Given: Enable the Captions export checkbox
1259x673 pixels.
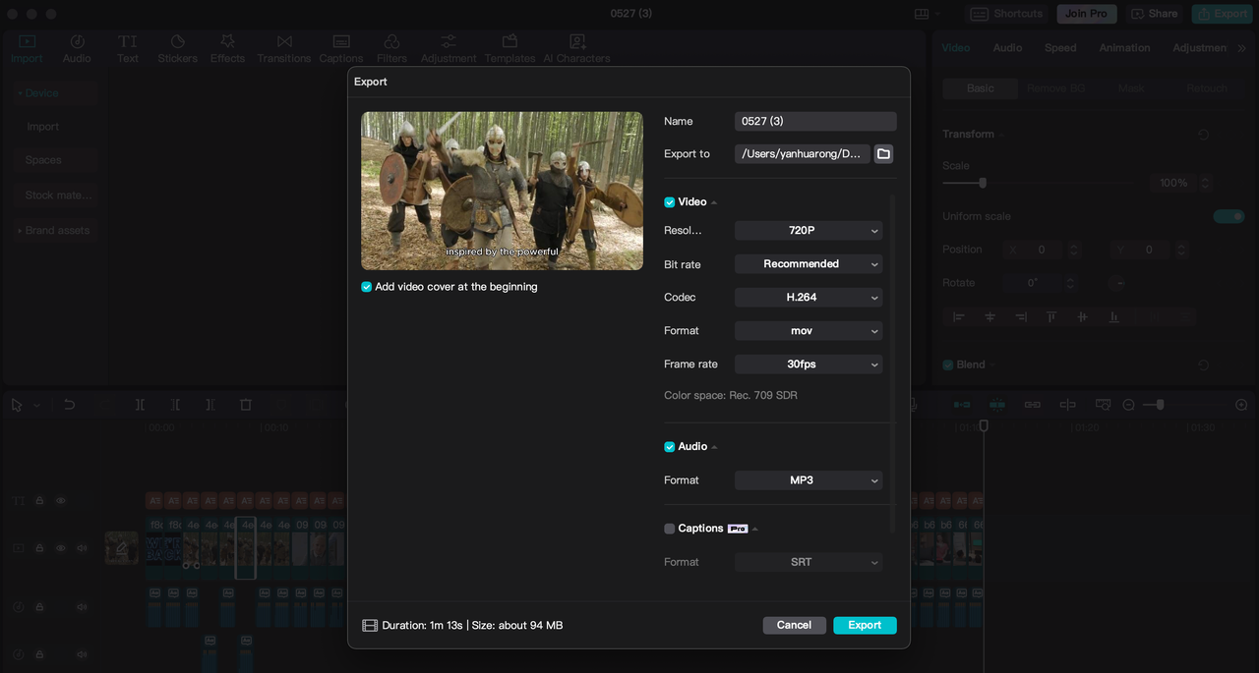Looking at the screenshot, I should (670, 529).
